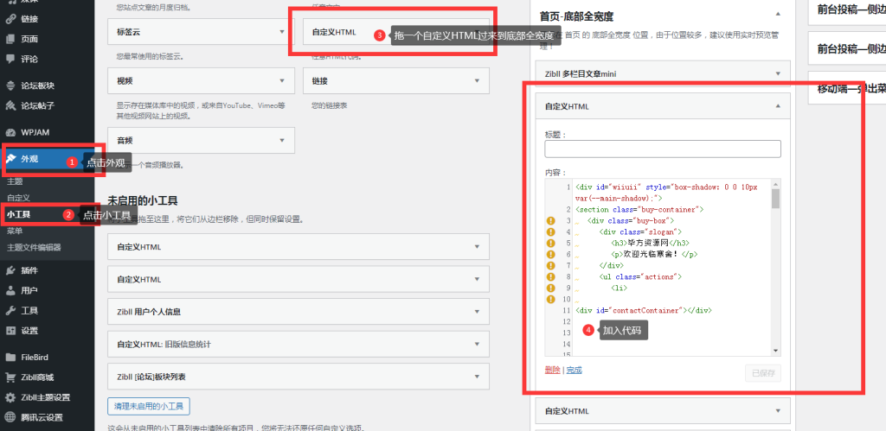Select the 小工具 submenu item
886x431 pixels.
pos(19,214)
